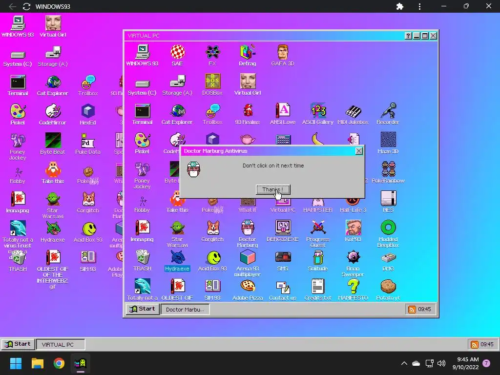The height and width of the screenshot is (375, 500).
Task: Open OLDEST GIF OF THE INTERWEBZ.gif on outer desktop
Action: click(53, 270)
